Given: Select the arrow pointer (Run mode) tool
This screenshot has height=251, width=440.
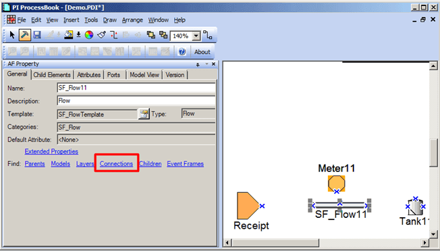Looking at the screenshot, I should click(x=12, y=35).
